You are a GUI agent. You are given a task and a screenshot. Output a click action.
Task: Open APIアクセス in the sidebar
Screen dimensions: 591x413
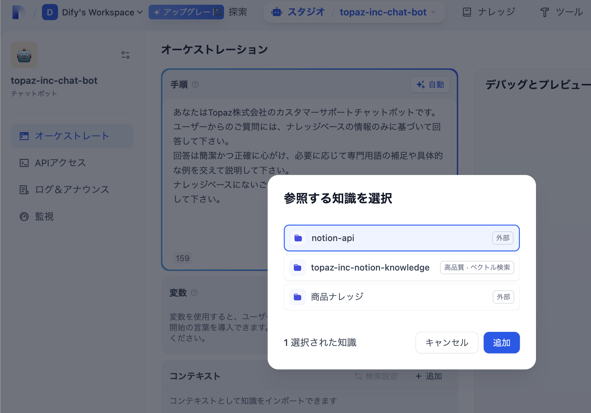click(72, 163)
